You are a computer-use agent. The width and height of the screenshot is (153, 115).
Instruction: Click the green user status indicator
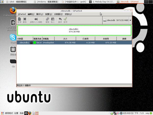[x=151, y=113]
